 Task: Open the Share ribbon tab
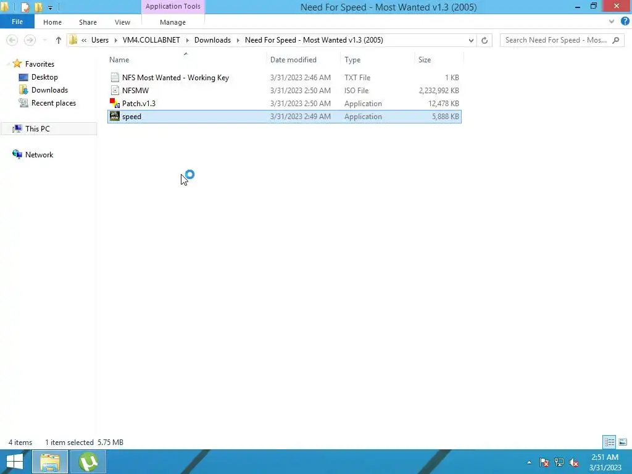[x=88, y=22]
